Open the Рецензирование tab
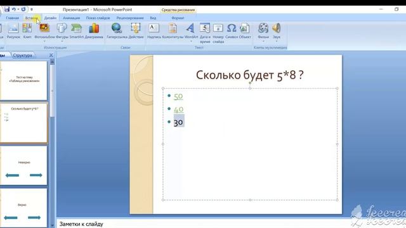Viewport: 406px width, 228px height. click(x=130, y=18)
